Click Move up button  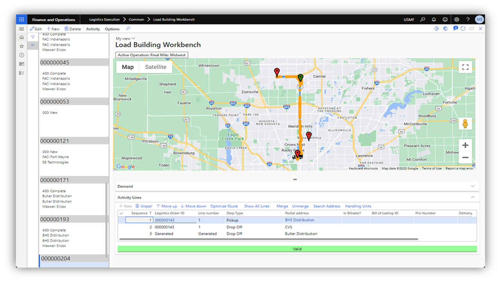166,206
